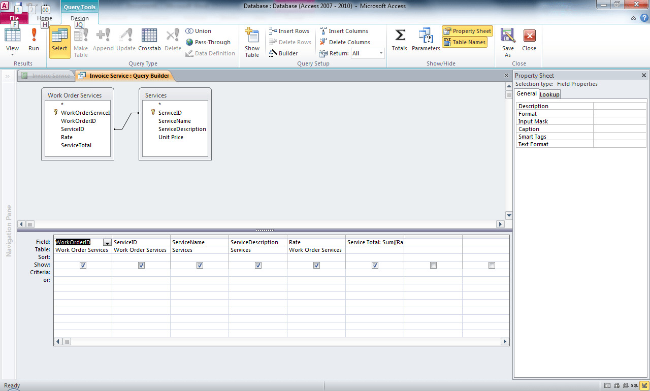The image size is (650, 391).
Task: Uncheck Show for the WorkOrderID column
Action: click(83, 265)
